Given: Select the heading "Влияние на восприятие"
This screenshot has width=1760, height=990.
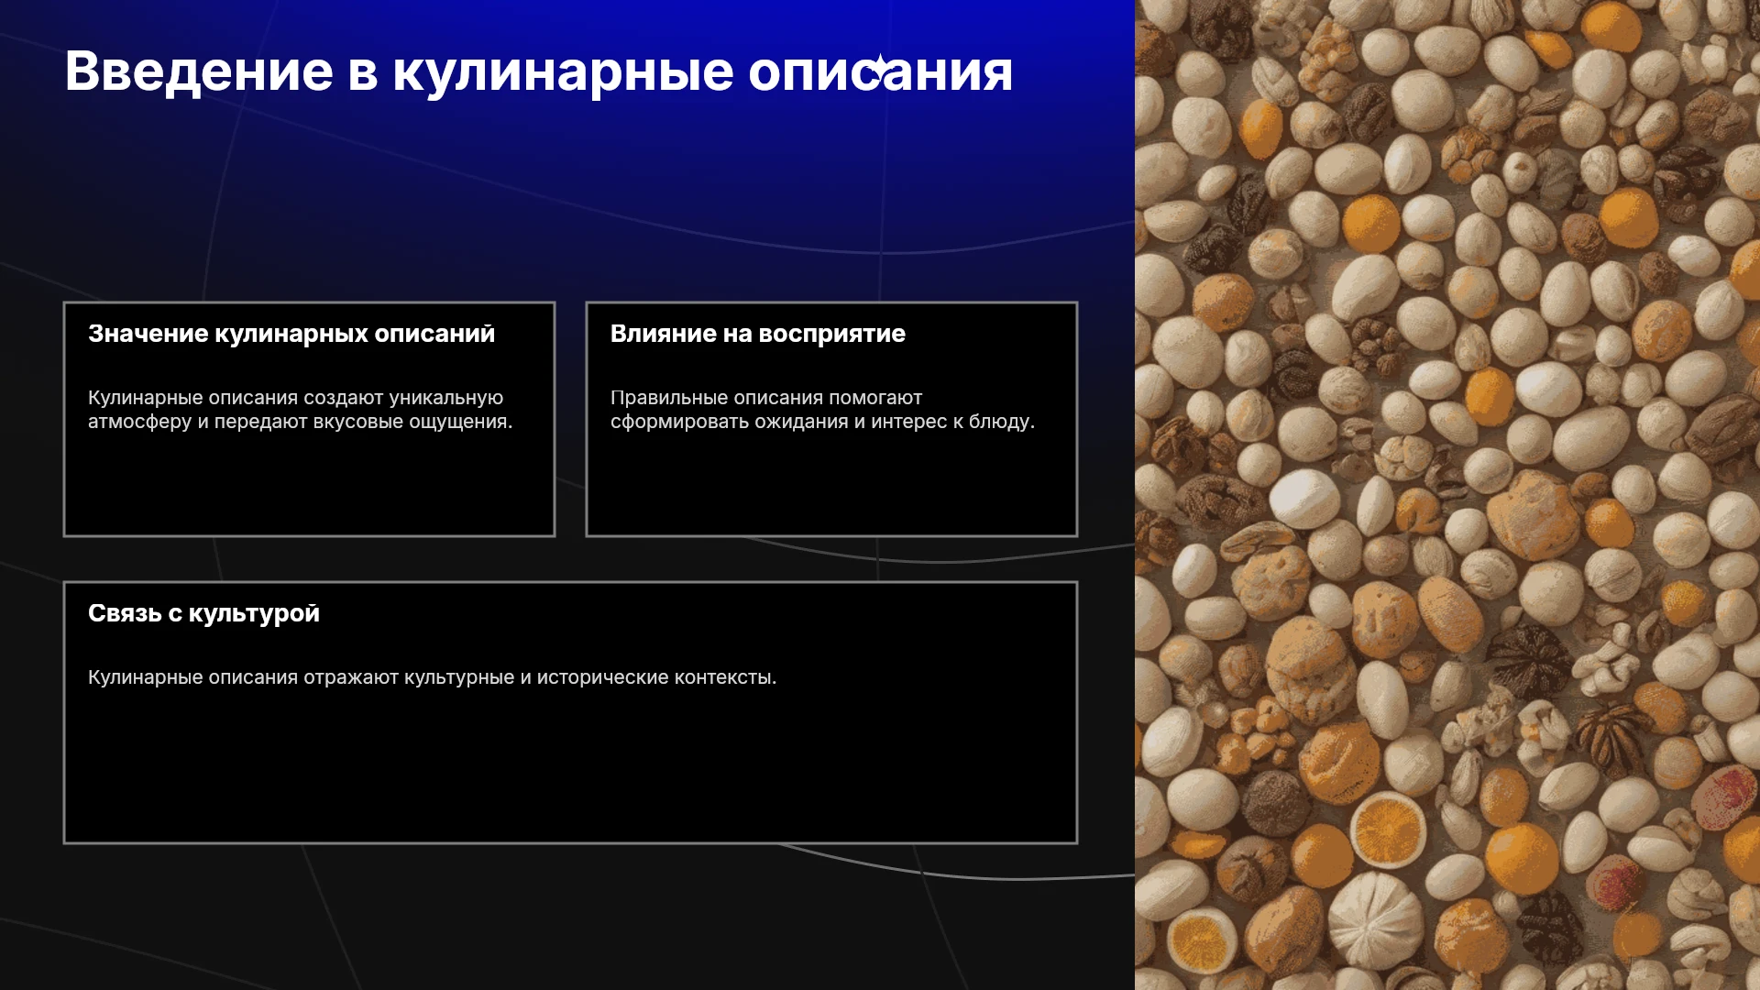Looking at the screenshot, I should point(758,334).
